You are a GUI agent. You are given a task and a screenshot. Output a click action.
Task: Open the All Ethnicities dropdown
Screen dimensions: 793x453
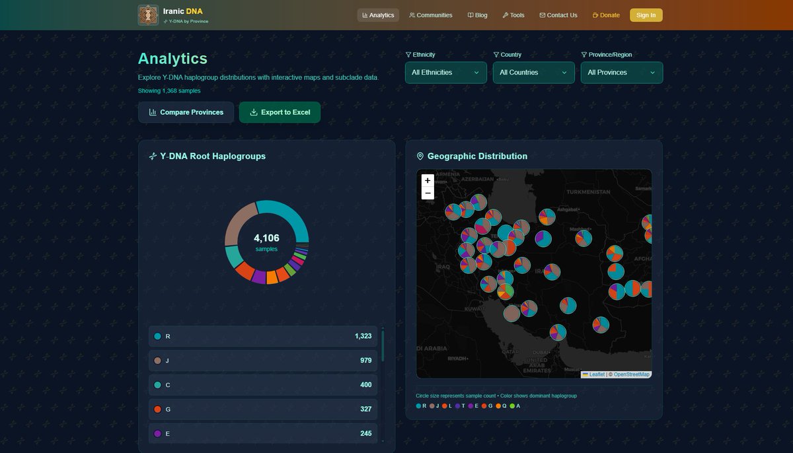tap(446, 73)
